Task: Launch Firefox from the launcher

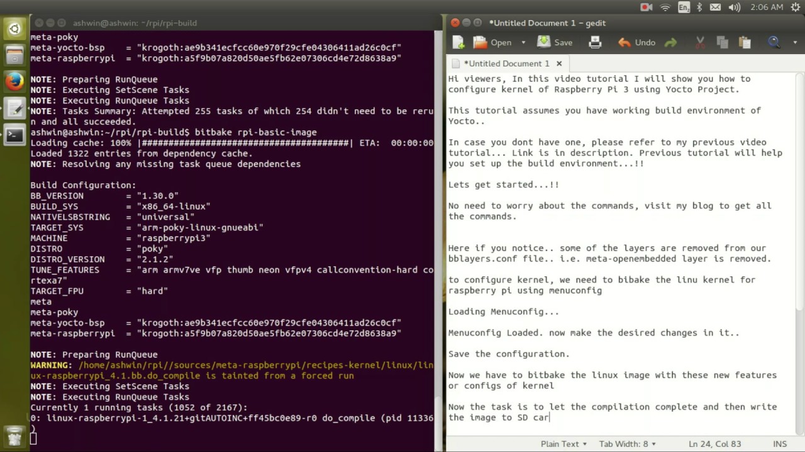Action: click(14, 81)
